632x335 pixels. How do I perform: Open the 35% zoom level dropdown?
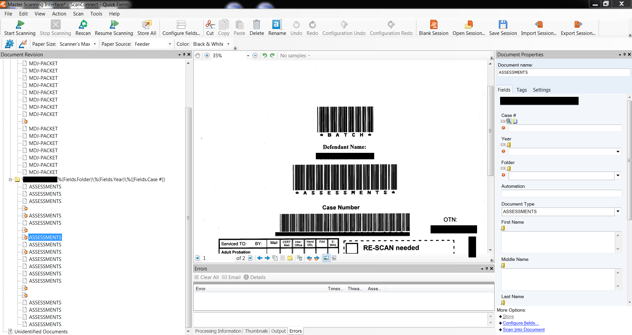point(248,56)
